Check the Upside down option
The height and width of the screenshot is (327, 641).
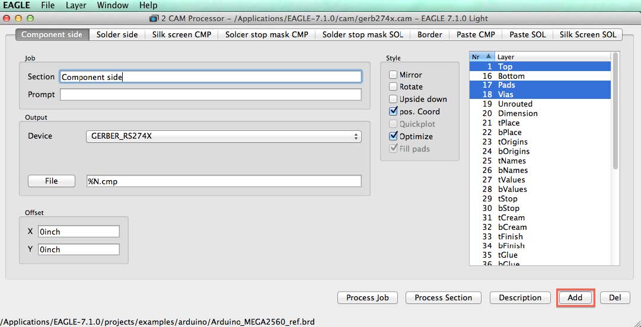click(x=393, y=99)
